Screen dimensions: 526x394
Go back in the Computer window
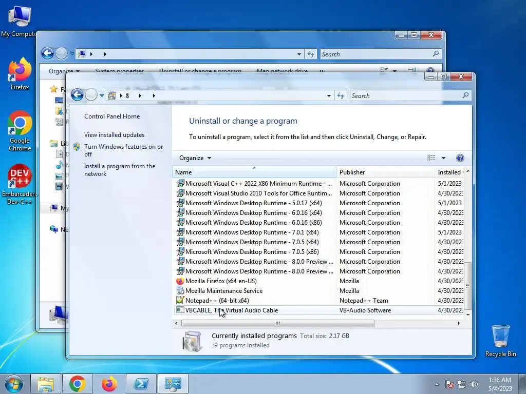[x=47, y=53]
